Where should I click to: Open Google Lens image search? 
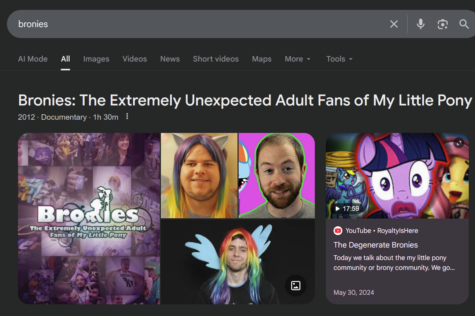point(442,24)
